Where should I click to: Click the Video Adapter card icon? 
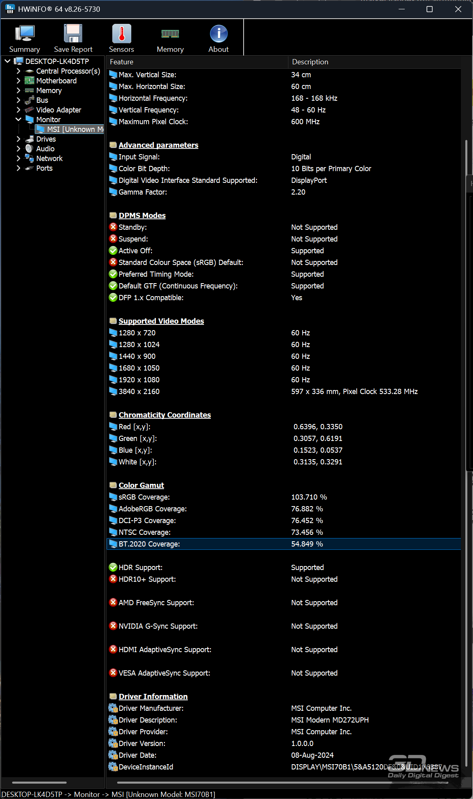coord(29,110)
